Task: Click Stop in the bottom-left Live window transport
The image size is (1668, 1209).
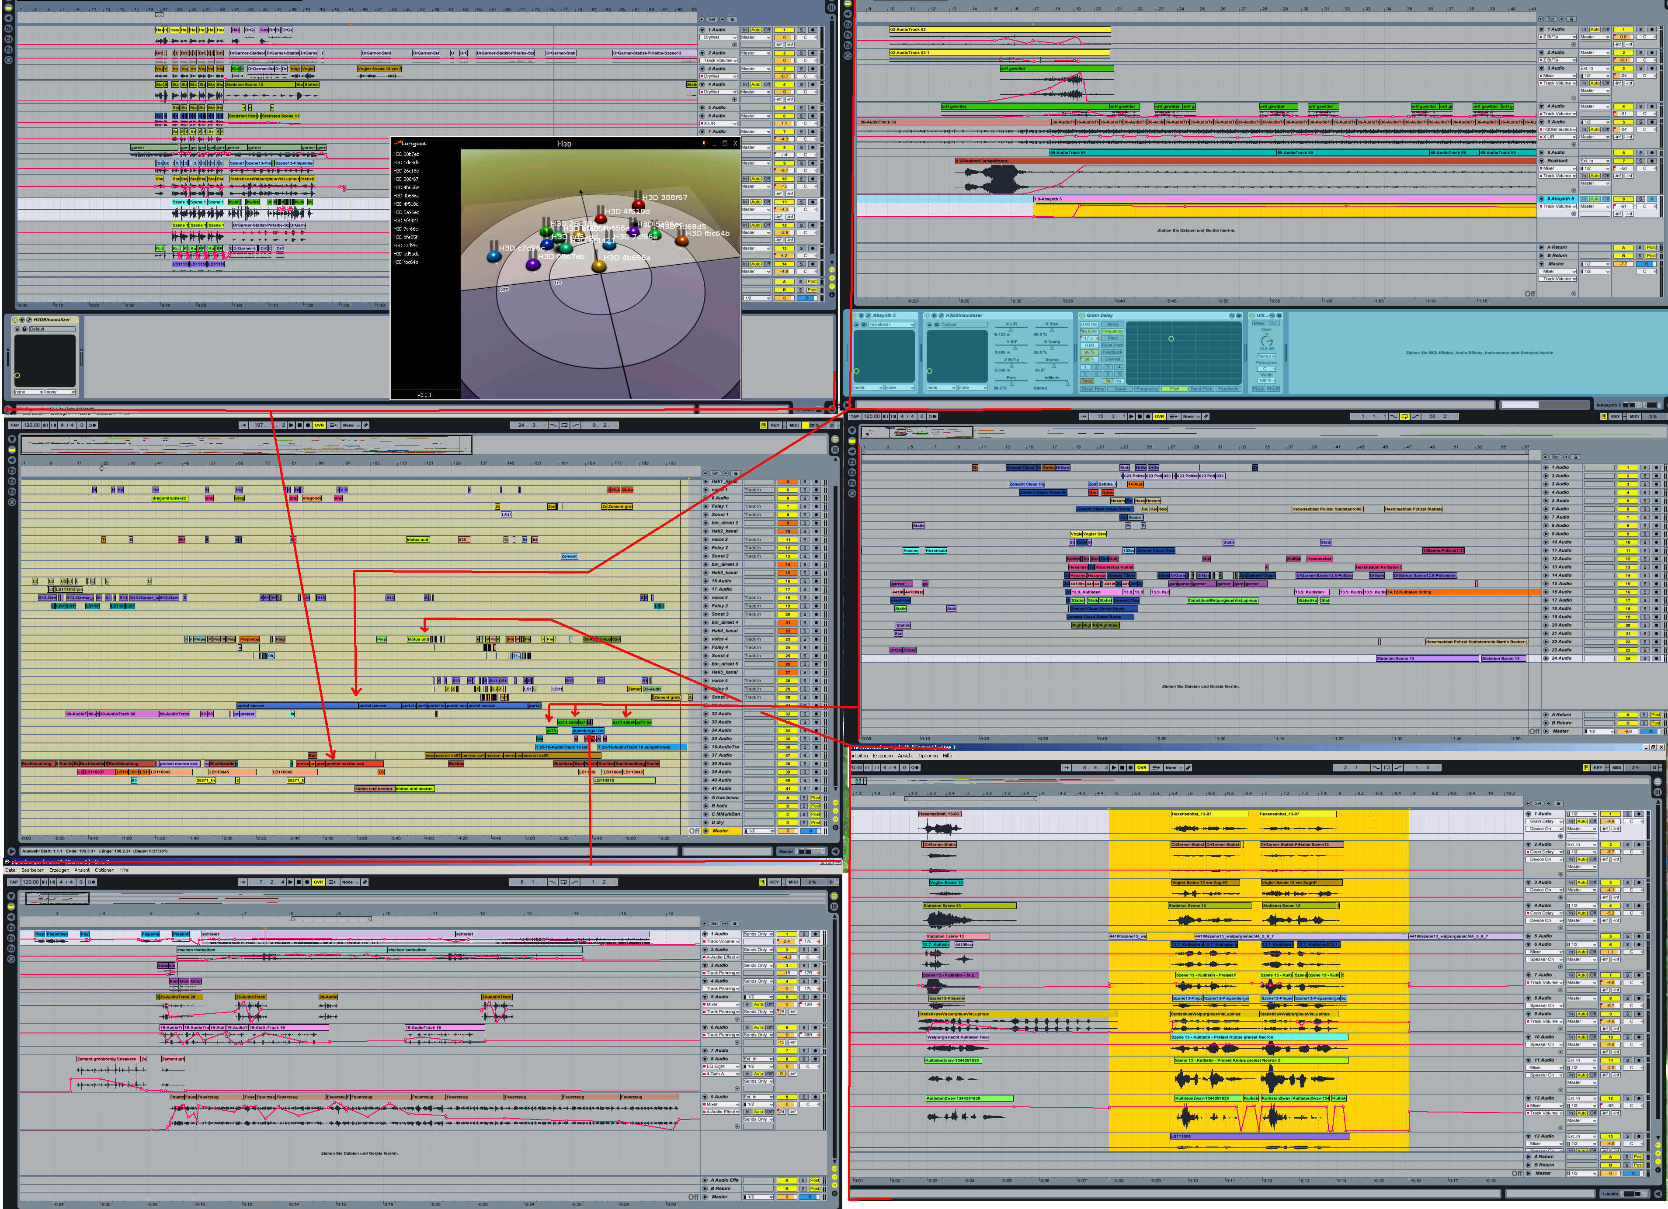Action: pos(299,882)
